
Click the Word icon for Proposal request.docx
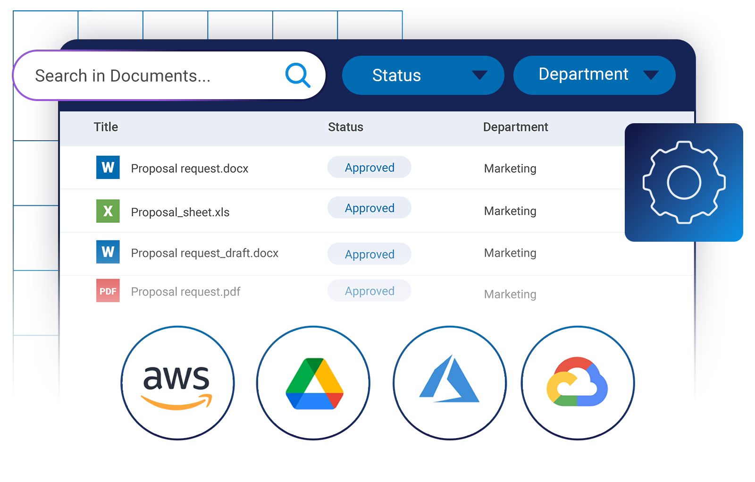[108, 168]
